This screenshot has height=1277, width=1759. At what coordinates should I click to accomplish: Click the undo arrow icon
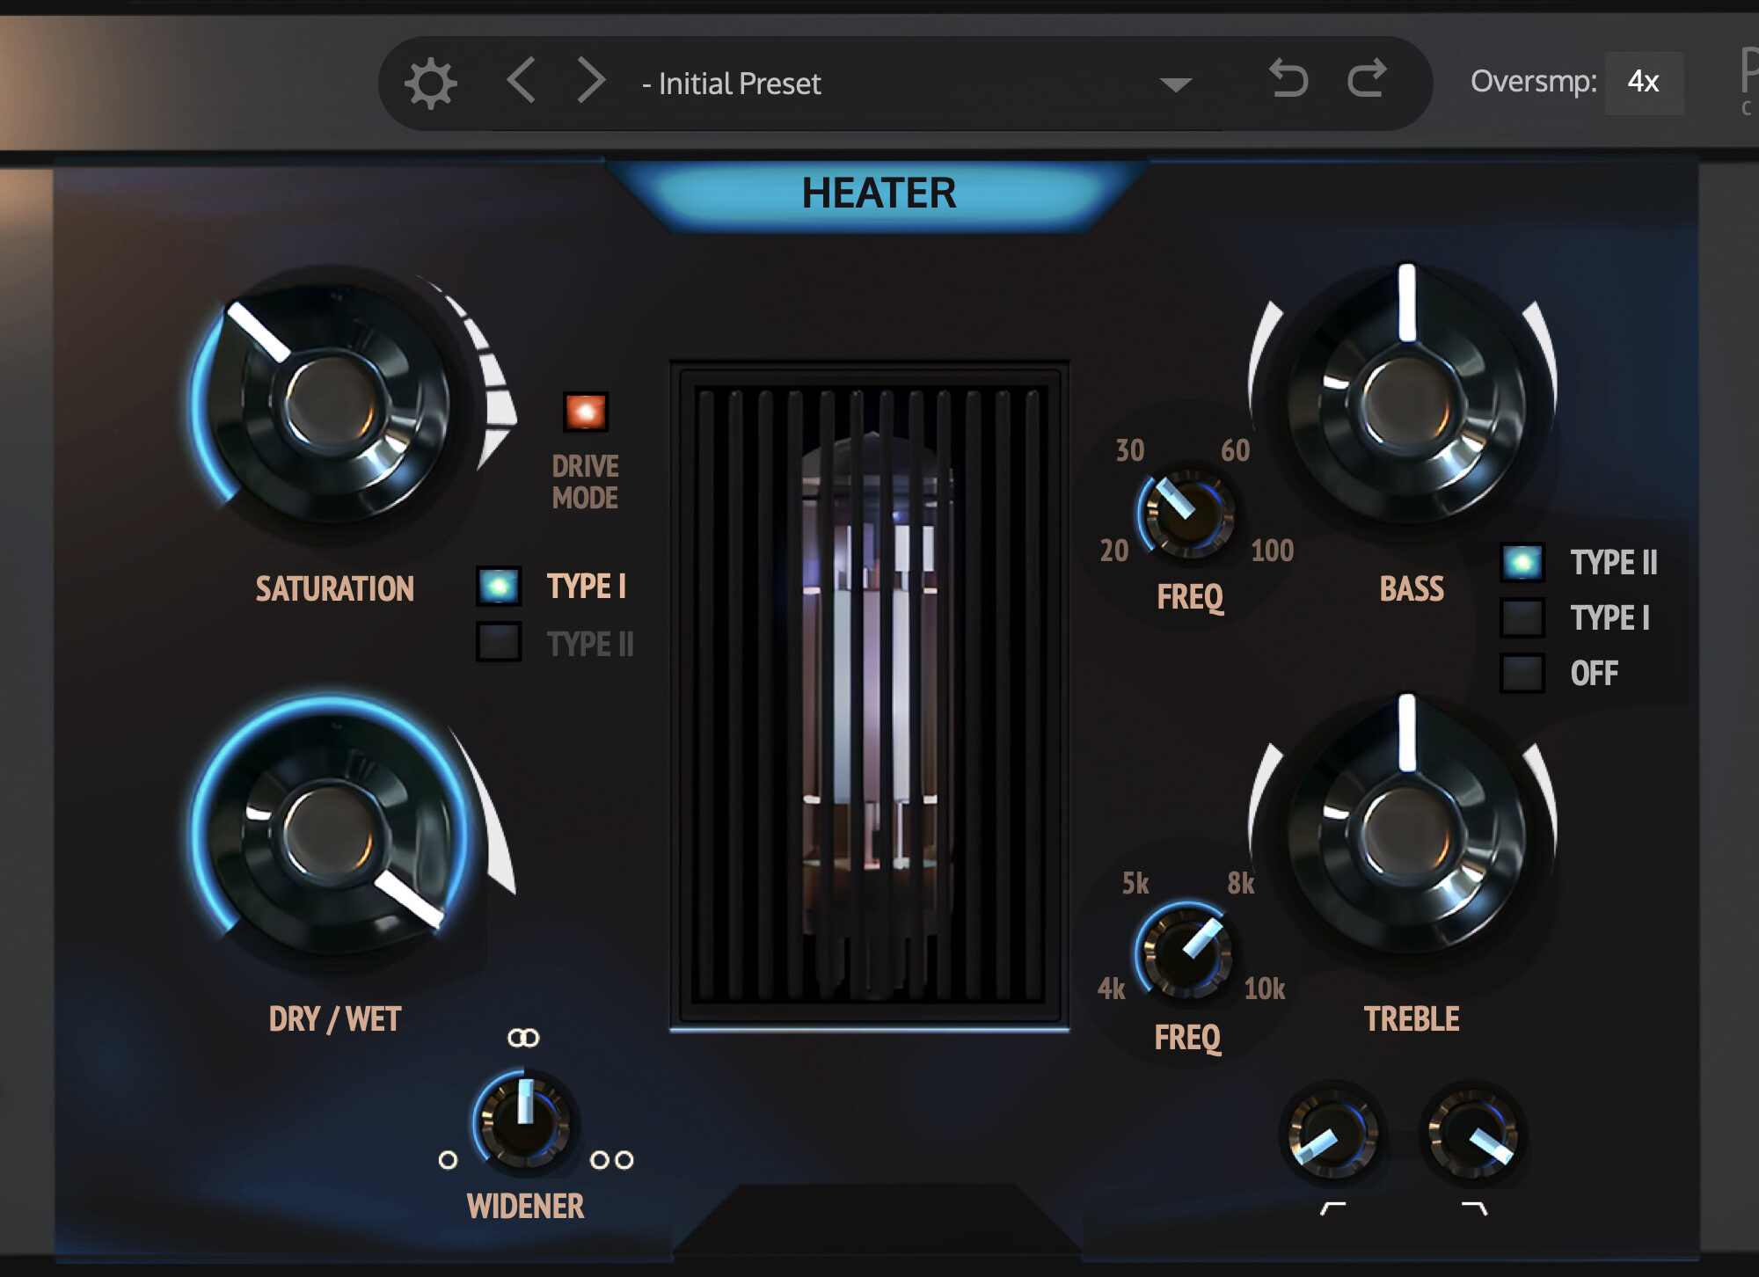click(x=1288, y=78)
